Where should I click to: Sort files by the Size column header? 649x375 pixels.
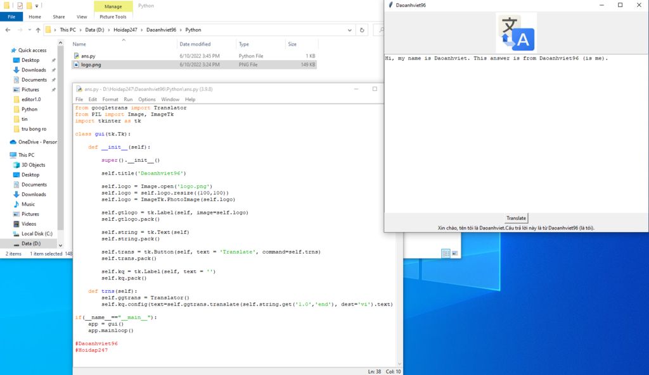[292, 44]
